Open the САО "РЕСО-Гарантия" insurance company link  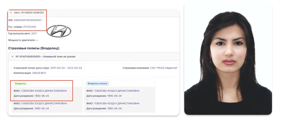(x=164, y=68)
